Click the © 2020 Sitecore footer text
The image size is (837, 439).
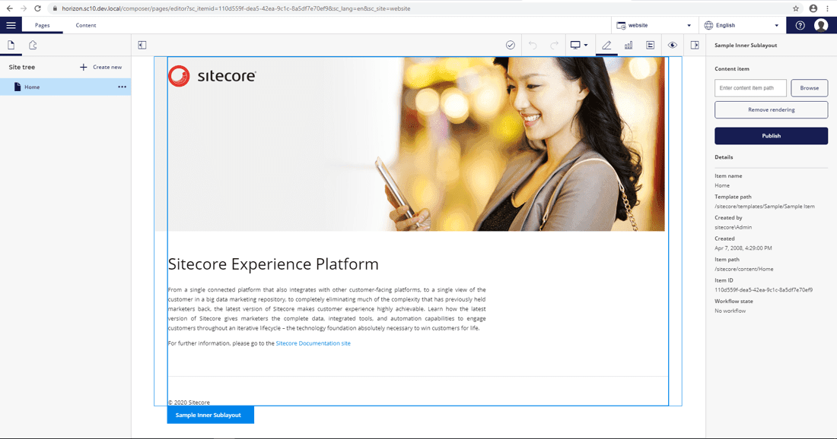pos(189,403)
